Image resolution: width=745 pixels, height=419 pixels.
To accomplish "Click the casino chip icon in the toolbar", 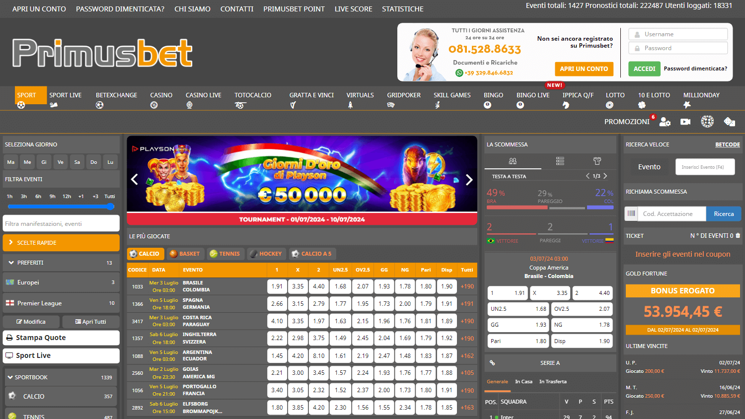I will click(x=707, y=121).
